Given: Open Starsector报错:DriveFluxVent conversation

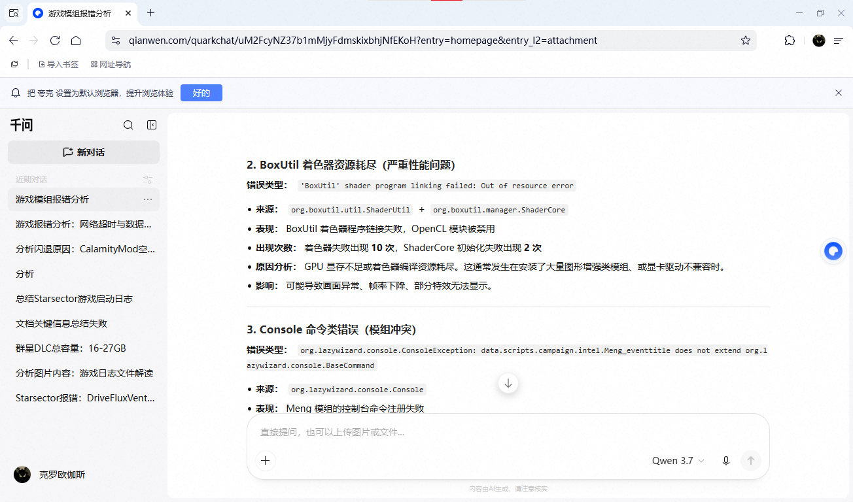Looking at the screenshot, I should click(84, 398).
